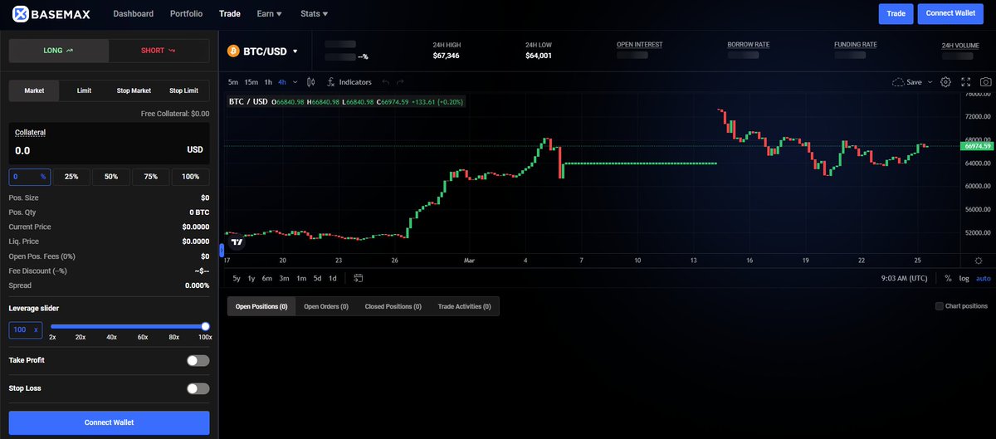Toggle the Take Profit switch
The height and width of the screenshot is (439, 996).
coord(198,360)
